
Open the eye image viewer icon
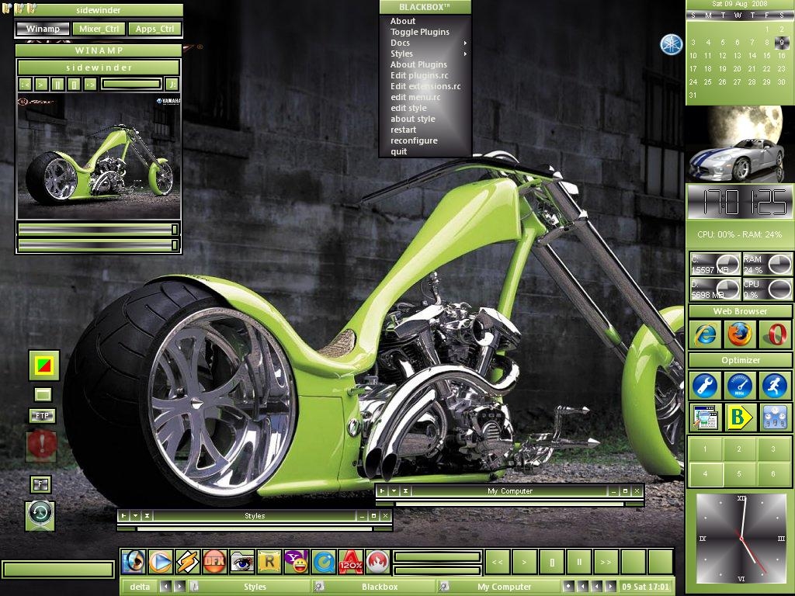[x=242, y=562]
